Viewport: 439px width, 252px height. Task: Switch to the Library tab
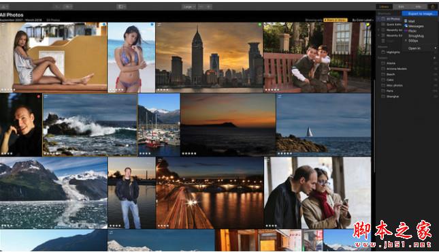pyautogui.click(x=384, y=7)
